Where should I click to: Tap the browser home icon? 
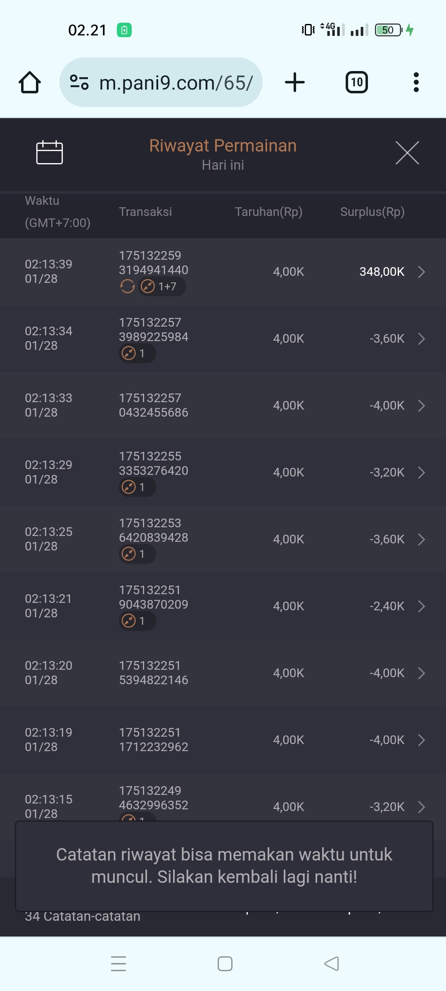pyautogui.click(x=30, y=83)
